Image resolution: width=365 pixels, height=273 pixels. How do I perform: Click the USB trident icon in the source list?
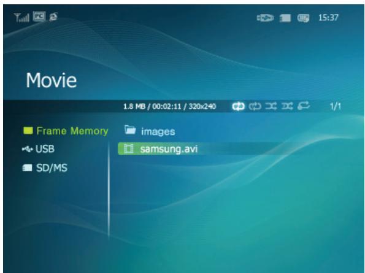[x=28, y=149]
